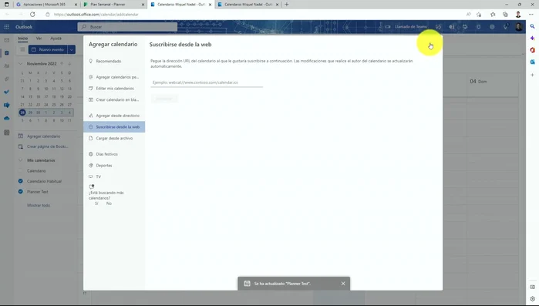Viewport: 539px width, 306px height.
Task: Click the Nuevo evento button
Action: coord(48,50)
